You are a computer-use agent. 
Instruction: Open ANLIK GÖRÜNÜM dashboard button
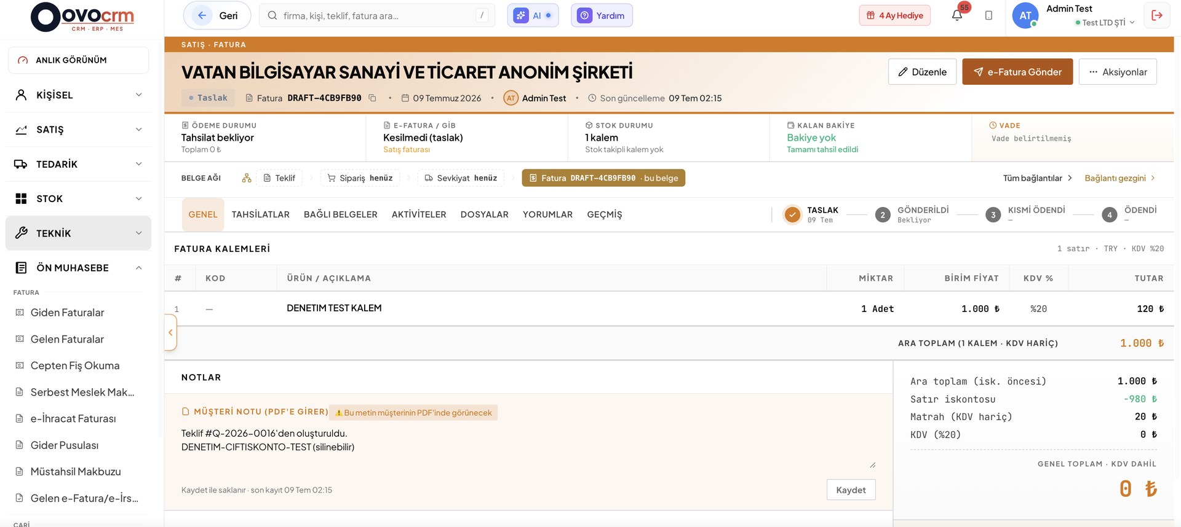coord(78,60)
